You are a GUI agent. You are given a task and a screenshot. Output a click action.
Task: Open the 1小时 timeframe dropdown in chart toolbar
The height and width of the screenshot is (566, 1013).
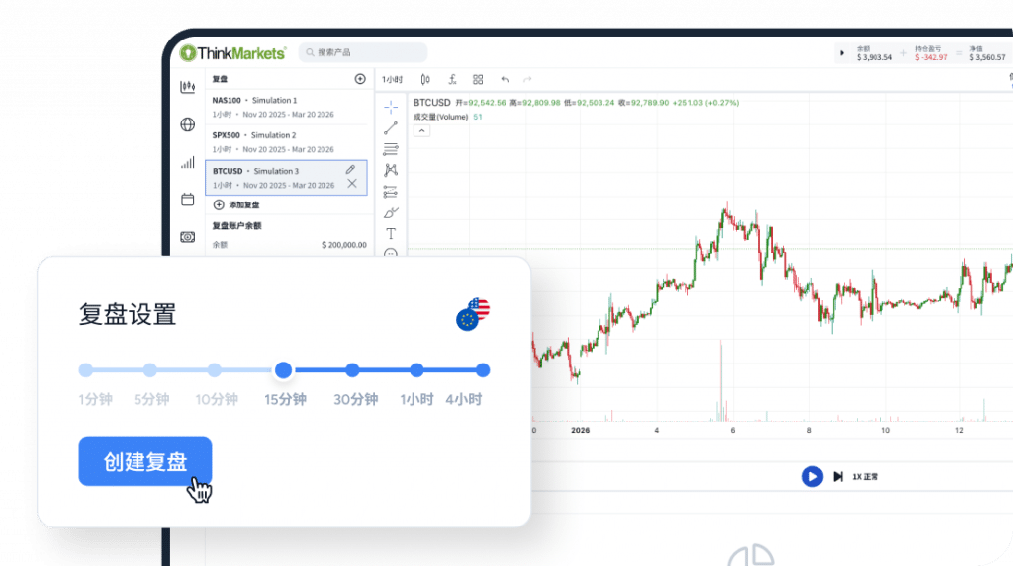[x=392, y=79]
